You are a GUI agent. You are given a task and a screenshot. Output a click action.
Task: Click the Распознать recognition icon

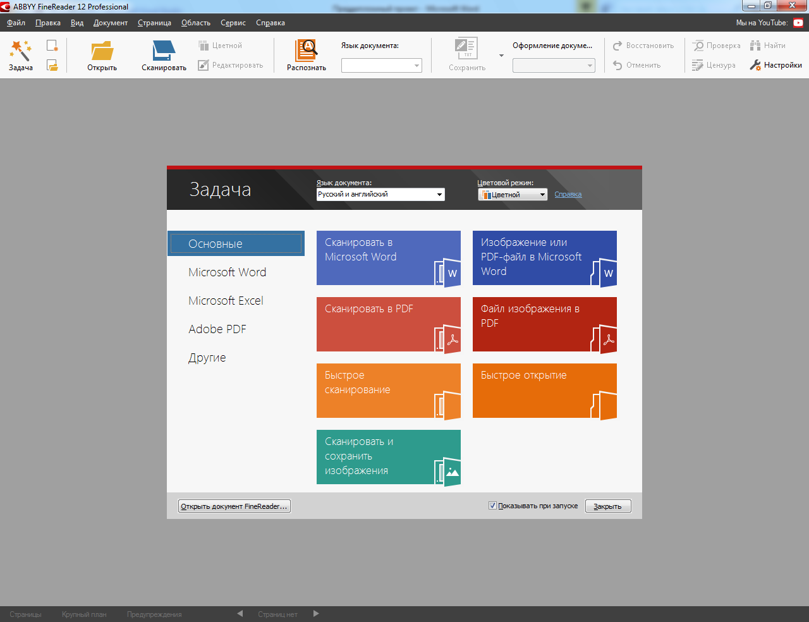point(307,51)
